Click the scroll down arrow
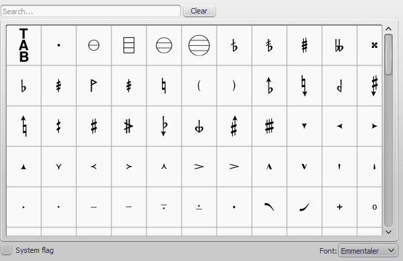Viewport: 403px width, 261px height. click(388, 232)
